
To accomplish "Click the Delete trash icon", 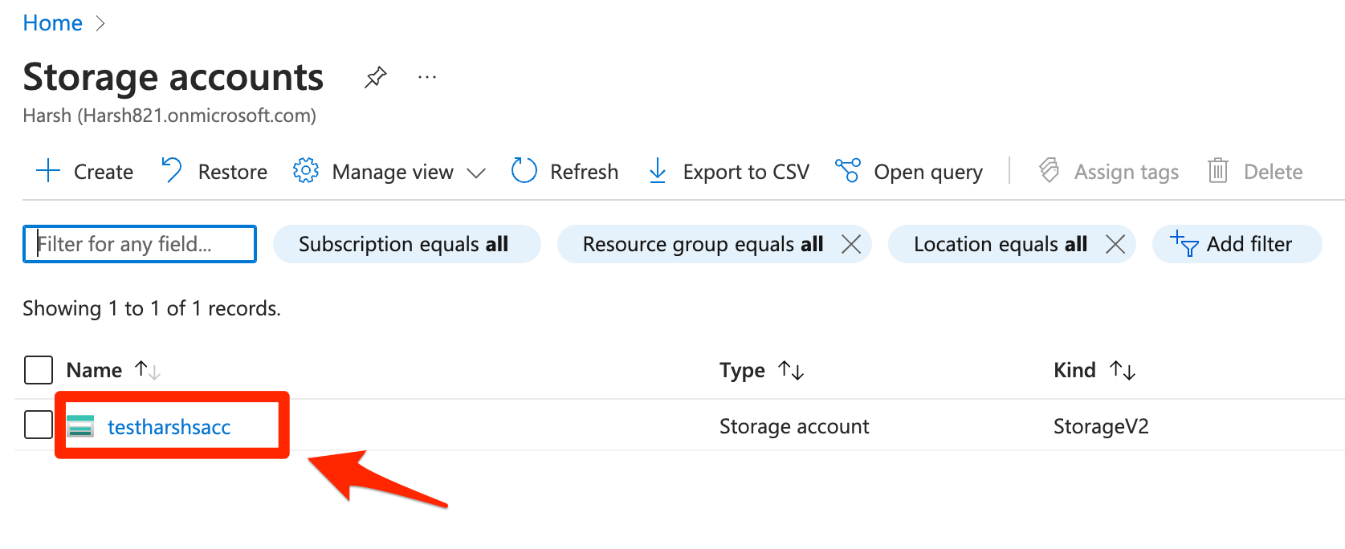I will tap(1218, 170).
